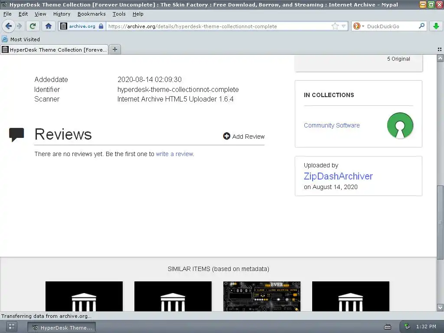Open the Most Visited bookmarks folder
The height and width of the screenshot is (333, 444).
(21, 39)
